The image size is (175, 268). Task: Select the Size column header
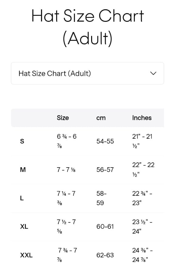tap(63, 118)
